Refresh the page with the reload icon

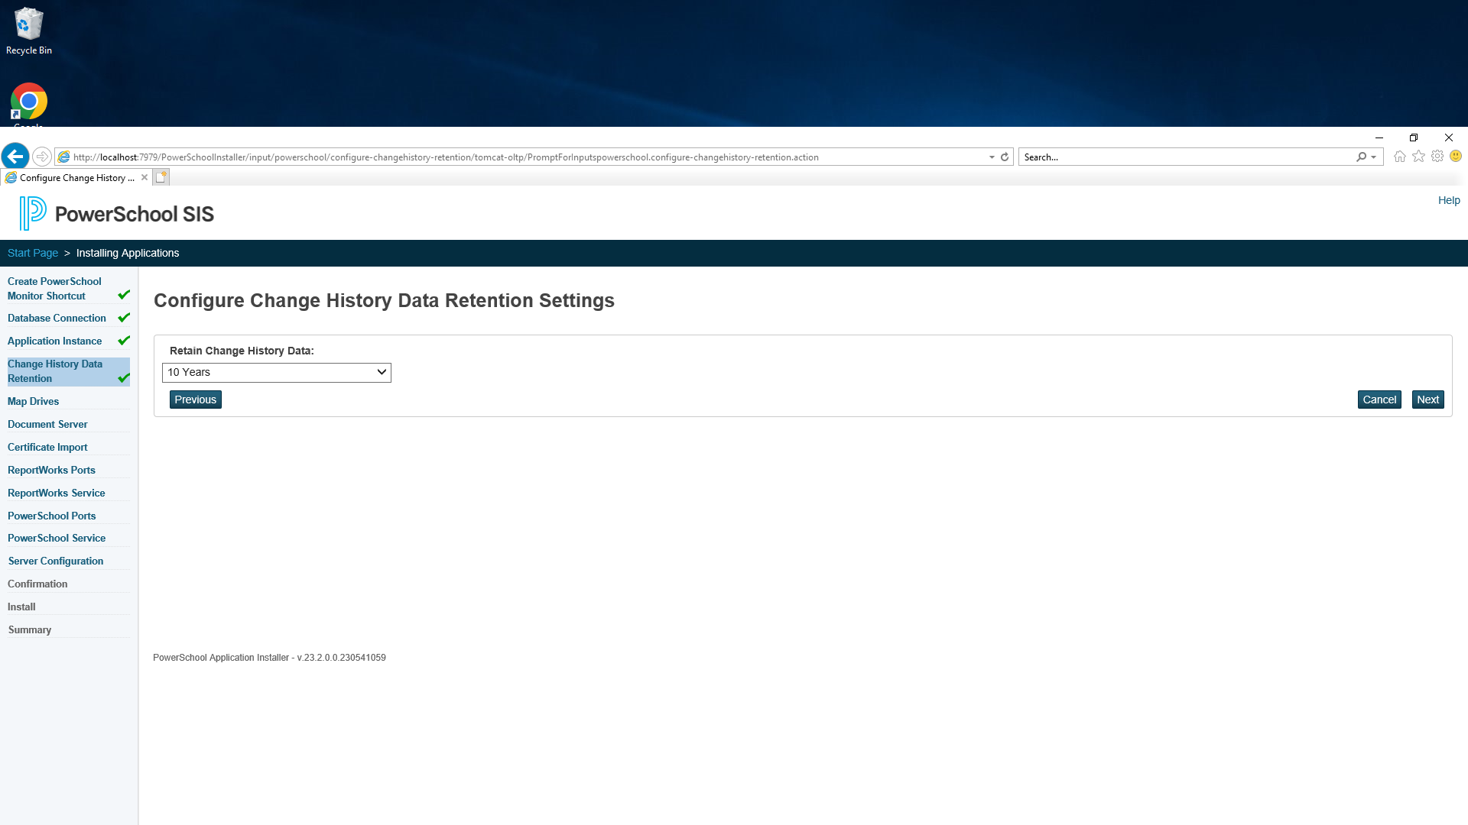tap(1005, 157)
